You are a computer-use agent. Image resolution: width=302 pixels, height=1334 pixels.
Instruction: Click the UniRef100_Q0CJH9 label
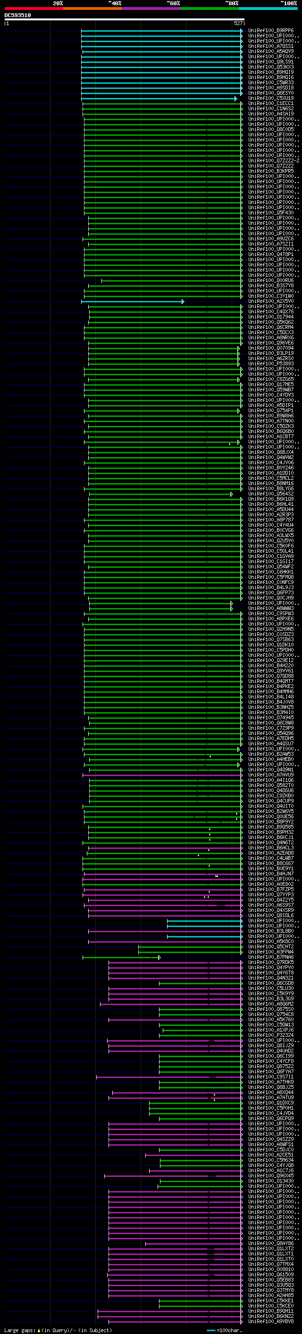click(x=271, y=598)
